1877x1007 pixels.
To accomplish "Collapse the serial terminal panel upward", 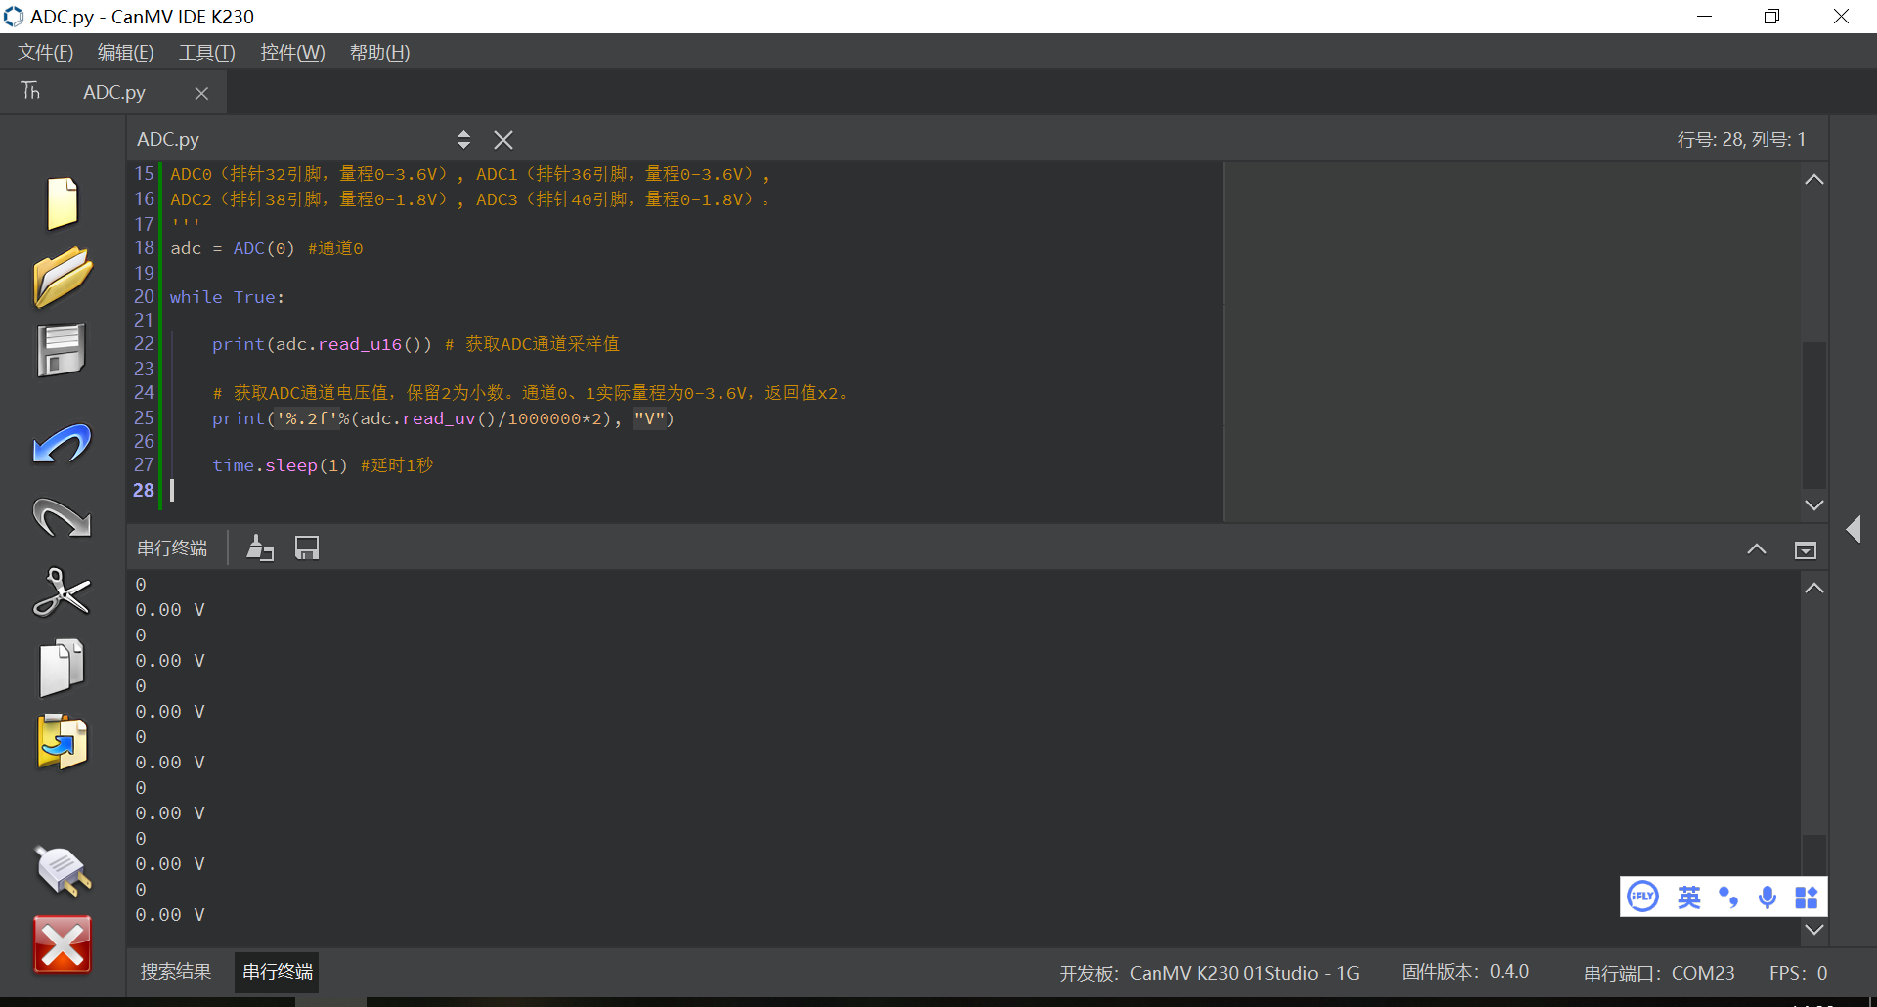I will point(1757,549).
